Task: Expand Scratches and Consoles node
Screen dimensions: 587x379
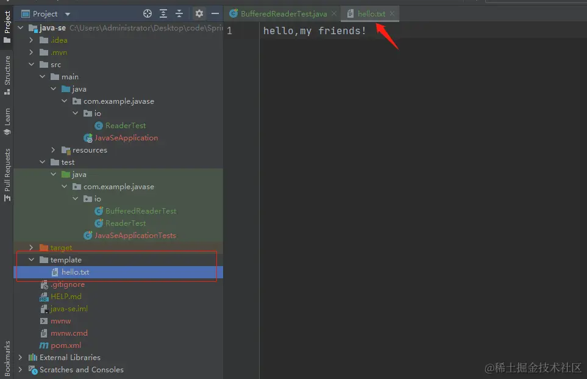Action: click(x=21, y=370)
